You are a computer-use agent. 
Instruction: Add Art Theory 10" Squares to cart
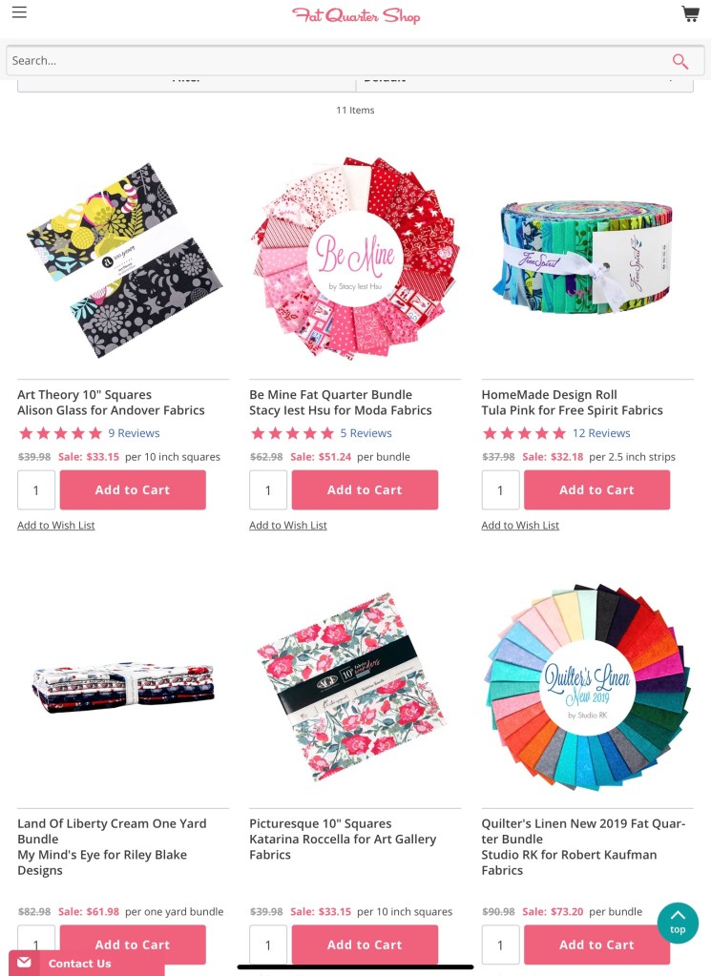pos(133,489)
